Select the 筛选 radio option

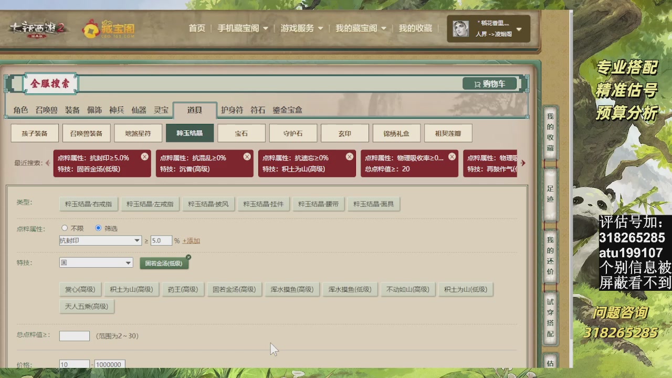(98, 227)
